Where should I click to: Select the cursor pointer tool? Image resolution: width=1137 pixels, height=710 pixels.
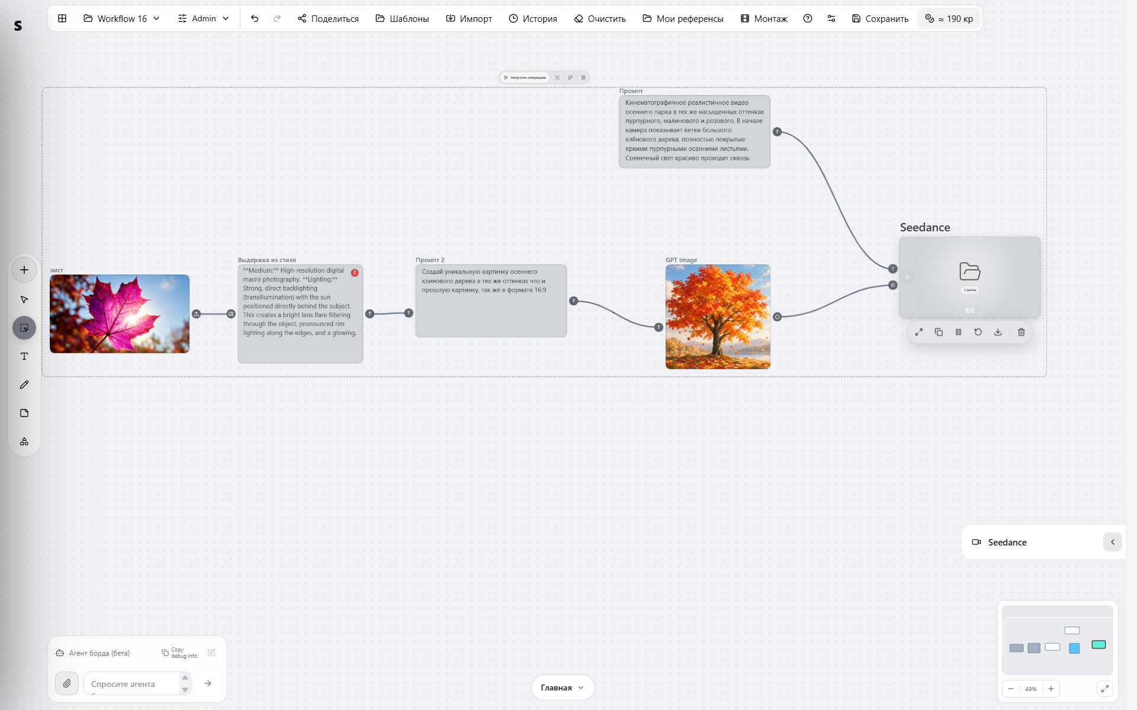click(x=24, y=299)
